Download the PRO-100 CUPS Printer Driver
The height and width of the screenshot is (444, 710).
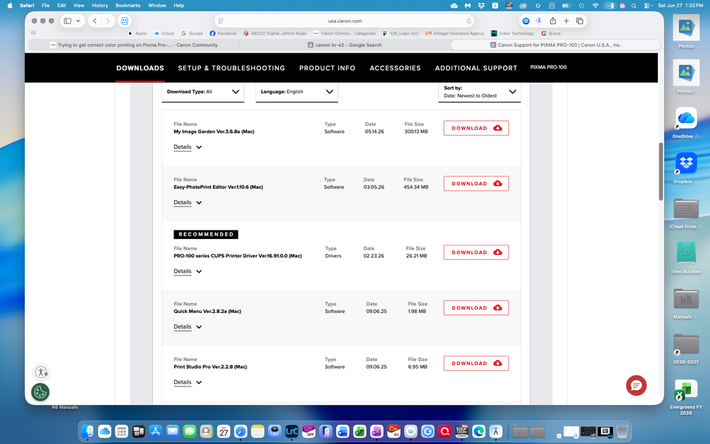click(x=476, y=253)
